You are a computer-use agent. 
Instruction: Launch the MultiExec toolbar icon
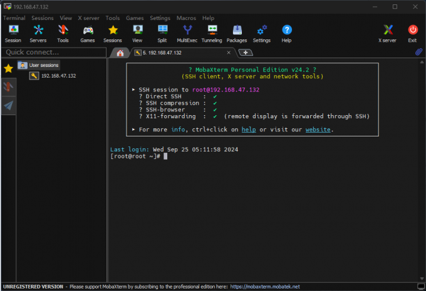[187, 34]
